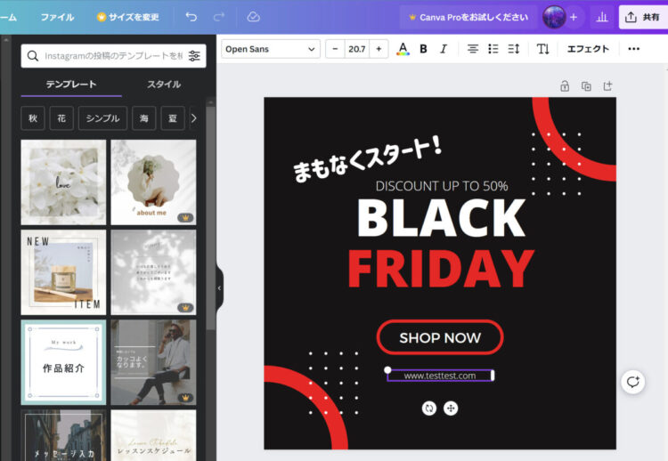668x461 pixels.
Task: Select the www.testtest.com text box
Action: pyautogui.click(x=440, y=376)
